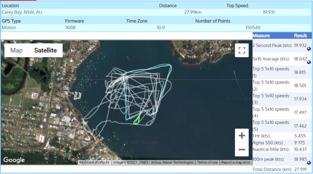This screenshot has height=174, width=313.
Task: Open Keyboard shortcuts on map
Action: point(94,162)
